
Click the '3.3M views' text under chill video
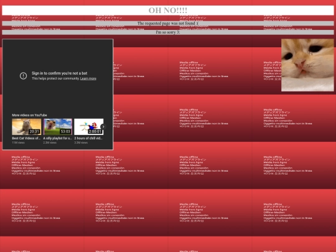[81, 142]
